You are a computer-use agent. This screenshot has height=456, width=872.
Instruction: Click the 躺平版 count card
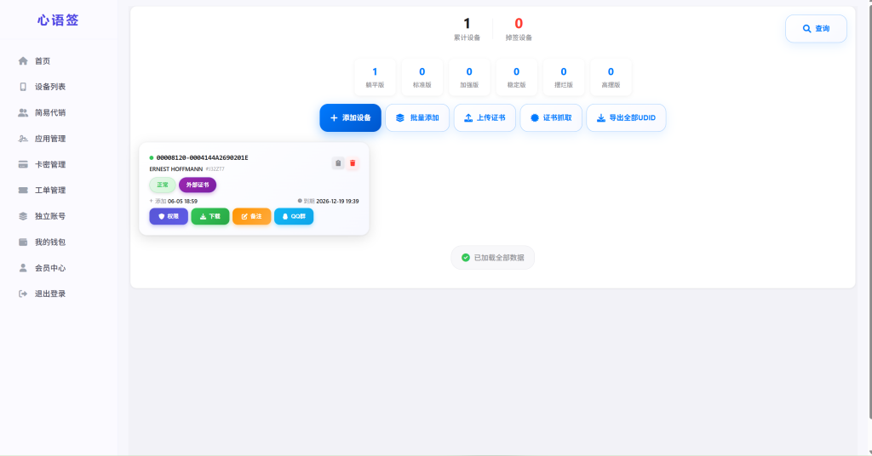click(x=375, y=77)
